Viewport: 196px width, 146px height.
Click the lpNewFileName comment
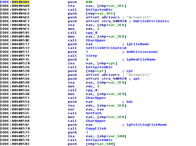(141, 60)
